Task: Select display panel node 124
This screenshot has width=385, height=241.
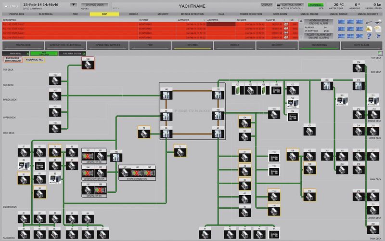Action: (293, 116)
